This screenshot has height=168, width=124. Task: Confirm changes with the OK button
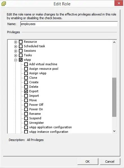[88, 162]
